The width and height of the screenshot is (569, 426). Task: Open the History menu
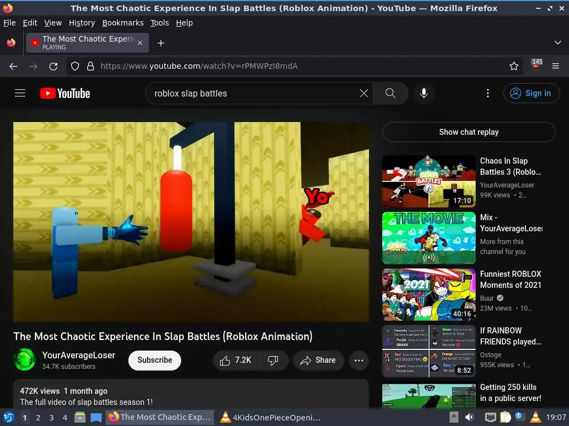point(82,23)
